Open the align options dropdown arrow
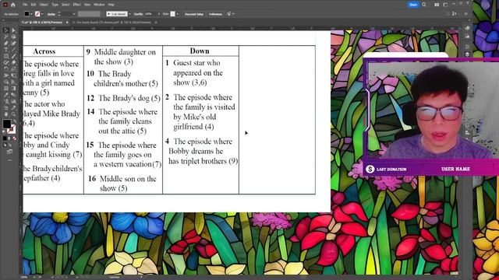Screen dimensions: 499x280 point(233,14)
